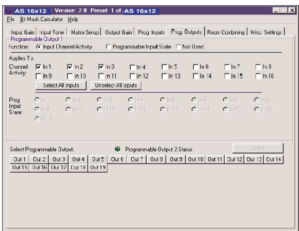The image size is (299, 231).
Task: Choose the Out 3 output button
Action: pos(59,159)
